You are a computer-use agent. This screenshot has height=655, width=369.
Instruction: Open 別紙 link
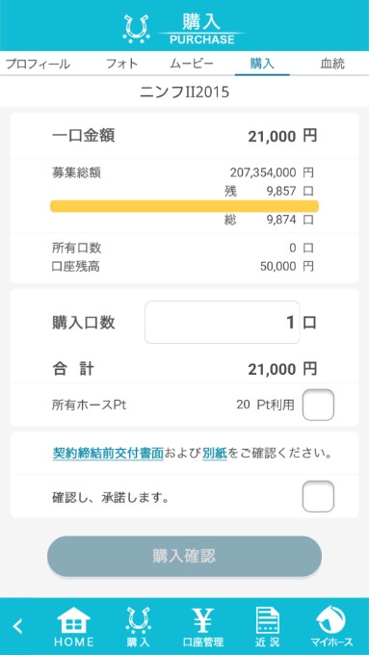(x=215, y=454)
